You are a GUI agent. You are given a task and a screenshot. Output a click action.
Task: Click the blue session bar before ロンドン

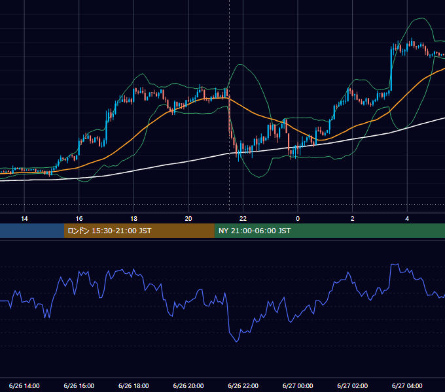click(x=32, y=231)
